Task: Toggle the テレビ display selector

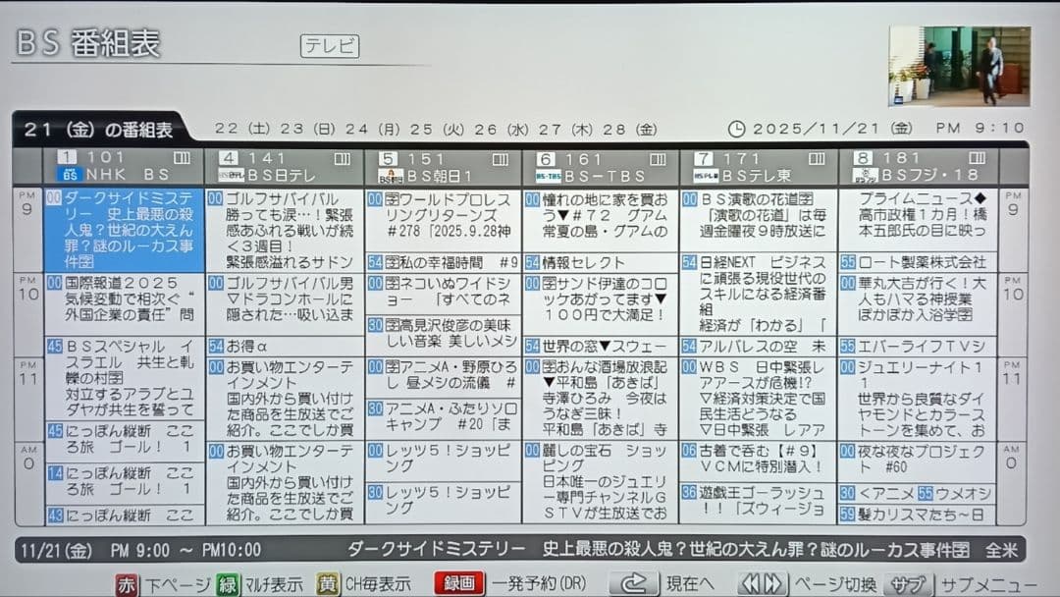Action: [330, 46]
